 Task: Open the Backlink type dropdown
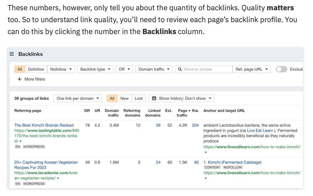click(95, 69)
